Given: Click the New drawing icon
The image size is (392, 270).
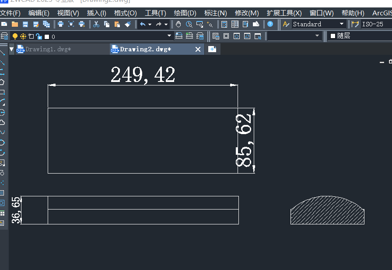Looking at the screenshot, I should tap(4, 24).
